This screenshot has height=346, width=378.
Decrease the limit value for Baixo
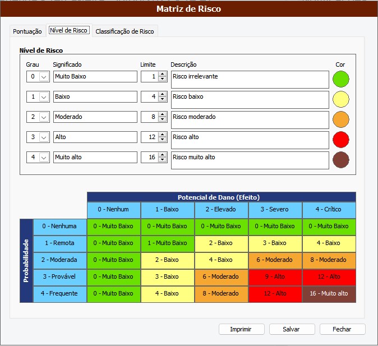click(x=163, y=99)
